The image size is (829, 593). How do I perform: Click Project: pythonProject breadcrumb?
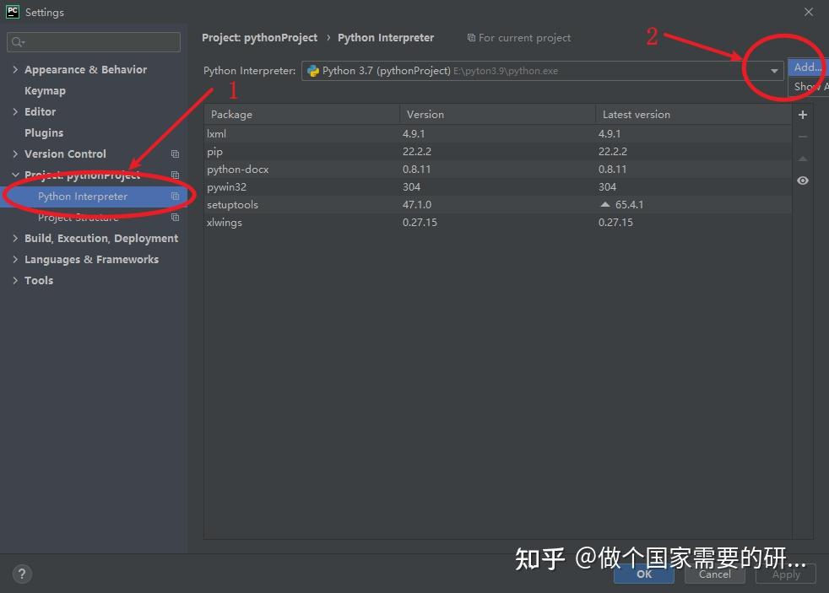[260, 37]
